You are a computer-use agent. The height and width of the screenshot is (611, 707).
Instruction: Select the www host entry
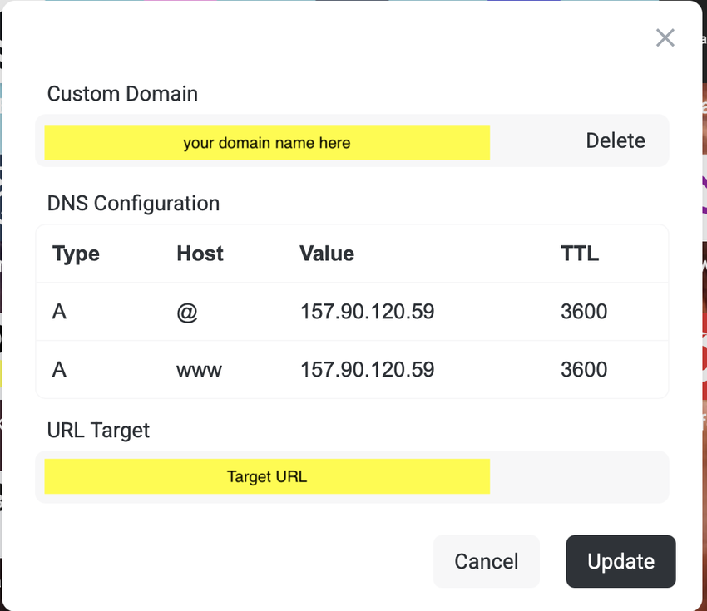tap(199, 370)
